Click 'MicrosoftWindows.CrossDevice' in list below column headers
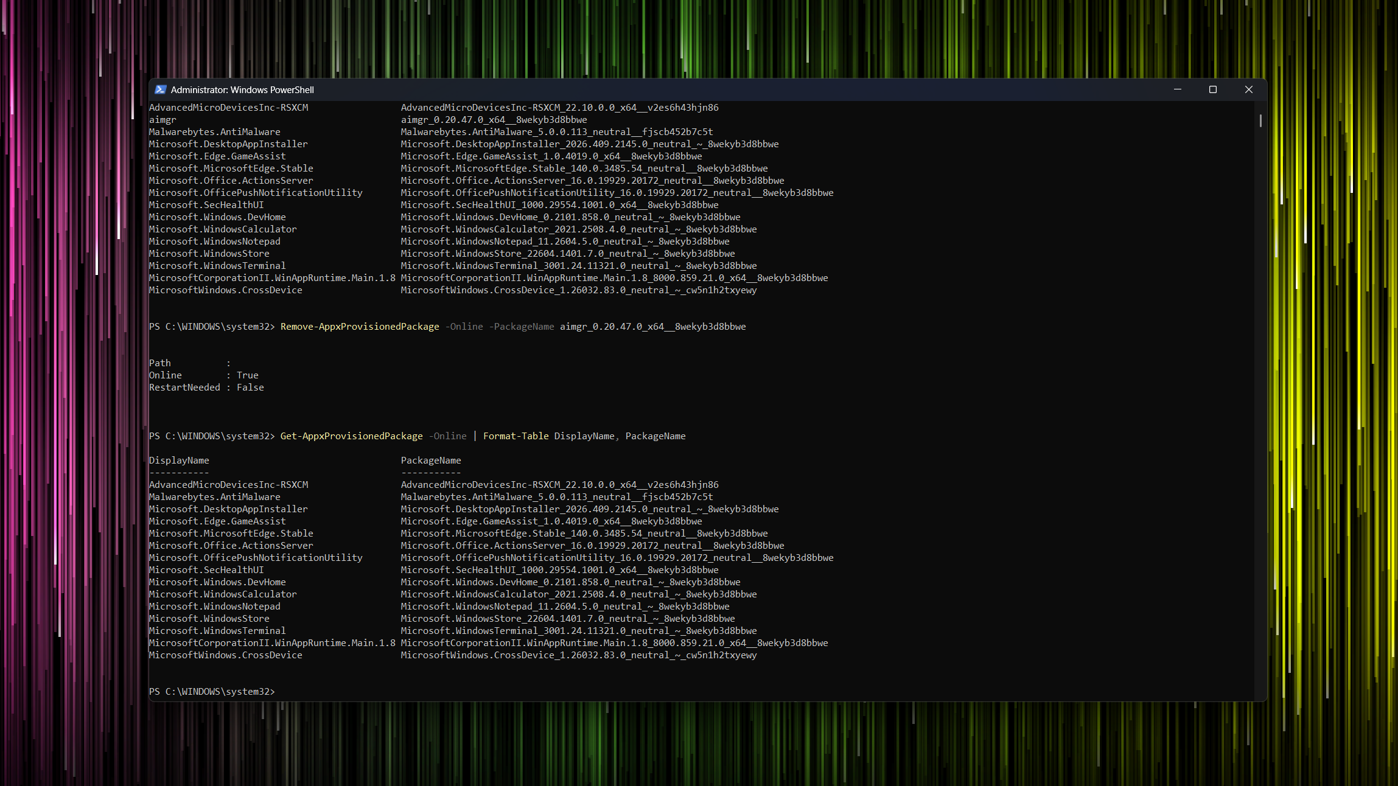 click(226, 655)
